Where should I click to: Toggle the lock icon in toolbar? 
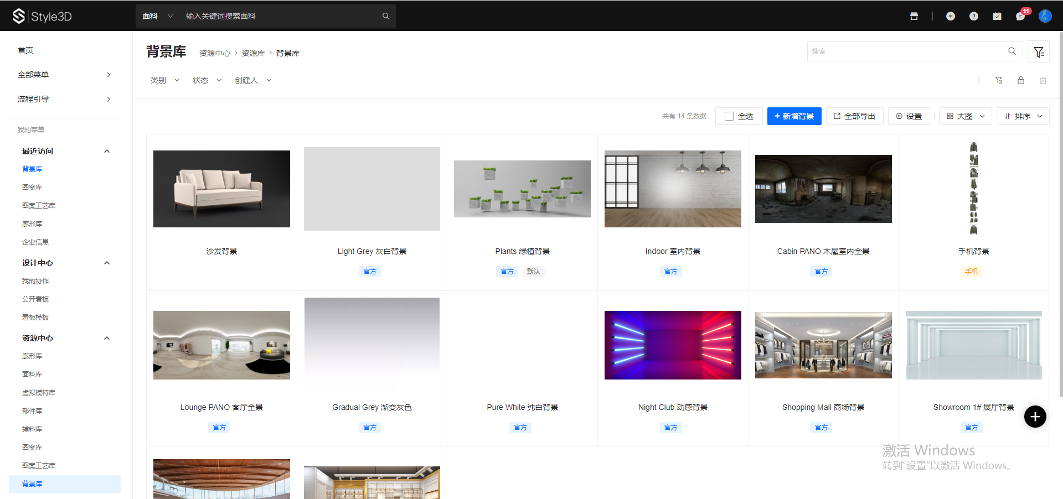pyautogui.click(x=1021, y=80)
